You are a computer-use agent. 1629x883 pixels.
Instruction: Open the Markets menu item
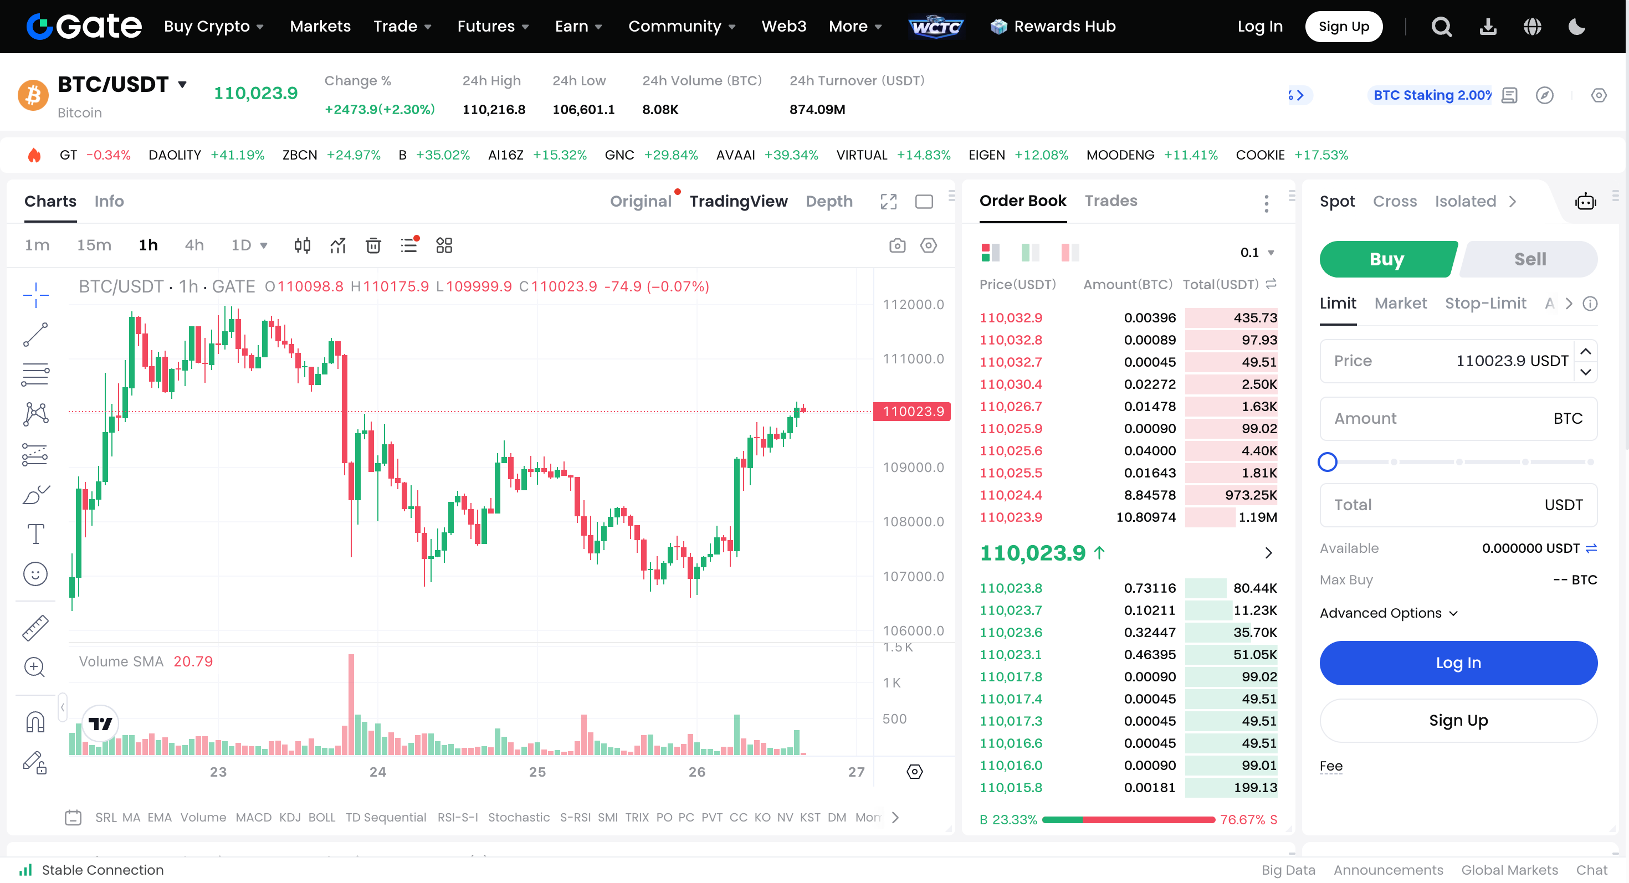tap(320, 27)
